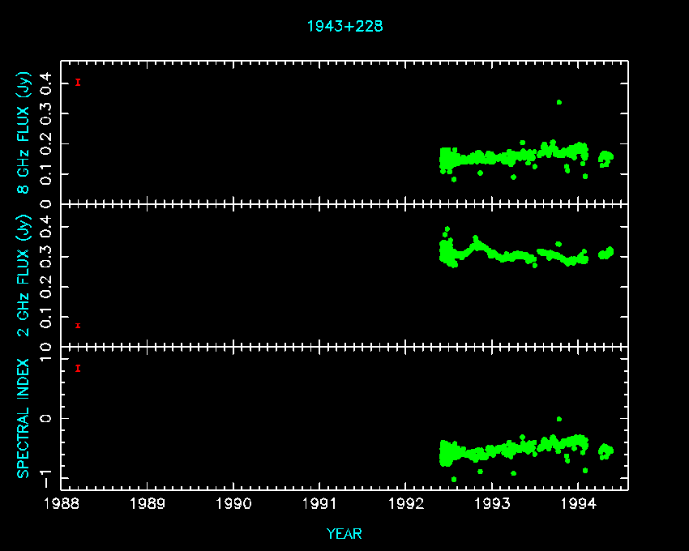This screenshot has height=551, width=689.
Task: Click the red error bar in 2 GHz panel
Action: (78, 326)
